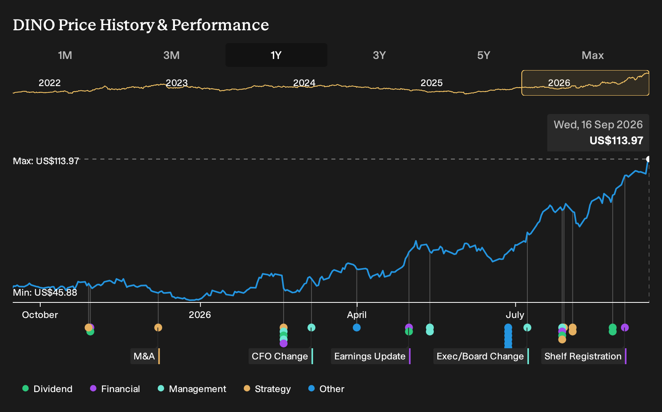This screenshot has height=412, width=662.
Task: Click the teal Management dot above CFO Change
Action: coord(311,328)
